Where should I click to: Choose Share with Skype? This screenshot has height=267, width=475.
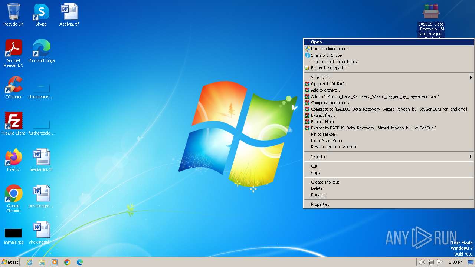(389, 55)
